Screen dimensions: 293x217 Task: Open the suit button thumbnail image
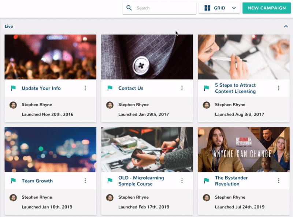147,57
